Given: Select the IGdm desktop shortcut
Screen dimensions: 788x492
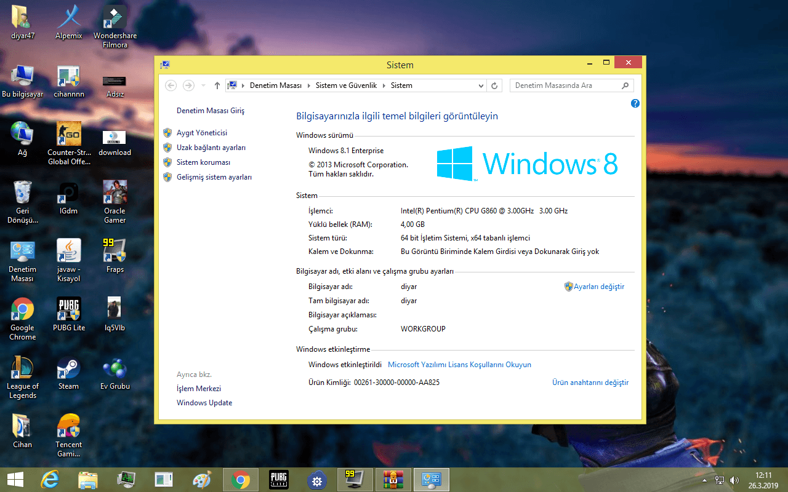Looking at the screenshot, I should click(x=68, y=198).
